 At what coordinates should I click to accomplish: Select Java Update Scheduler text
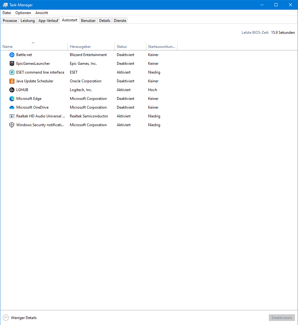35,81
